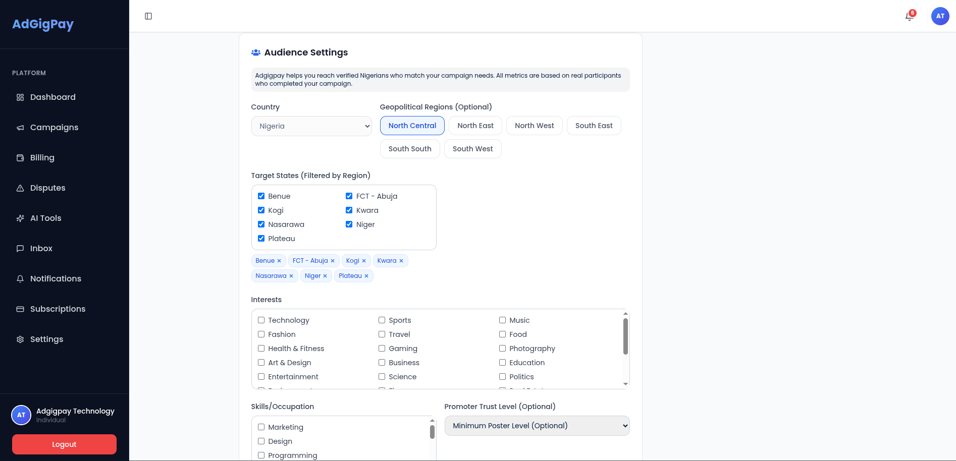This screenshot has width=956, height=461.
Task: Click the Settings gear icon in sidebar
Action: pyautogui.click(x=20, y=339)
